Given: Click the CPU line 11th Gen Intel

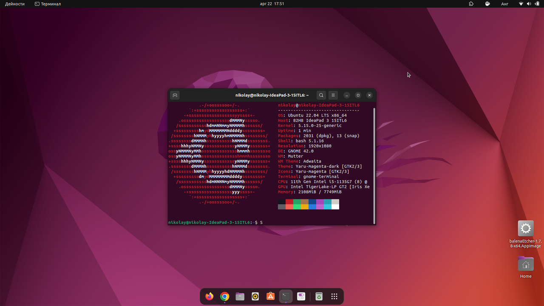Looking at the screenshot, I should [323, 181].
